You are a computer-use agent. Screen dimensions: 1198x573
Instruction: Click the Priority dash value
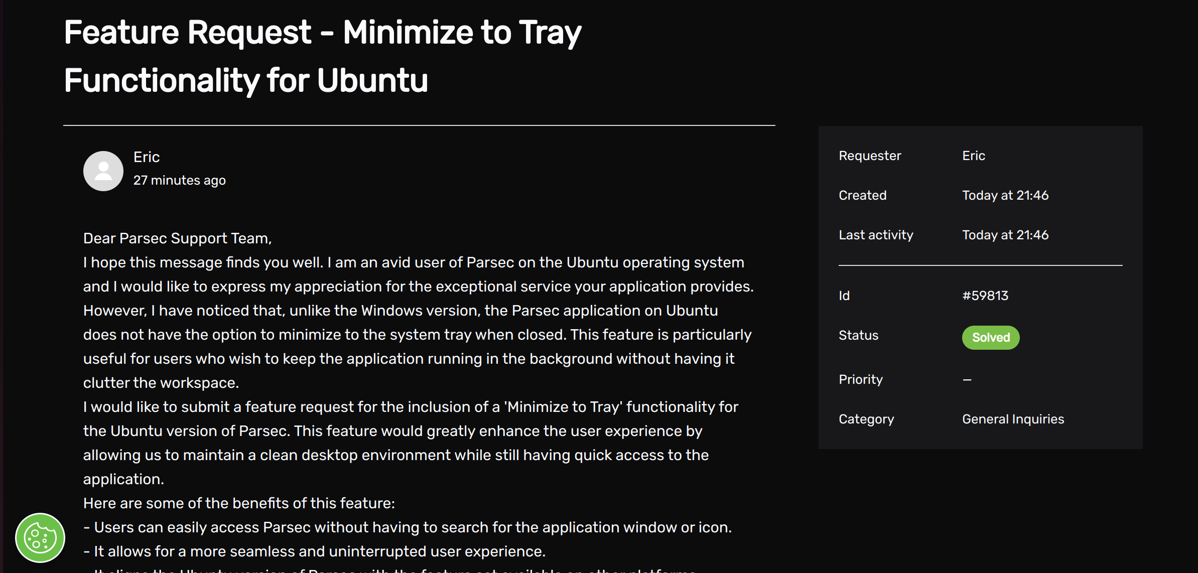pyautogui.click(x=967, y=380)
